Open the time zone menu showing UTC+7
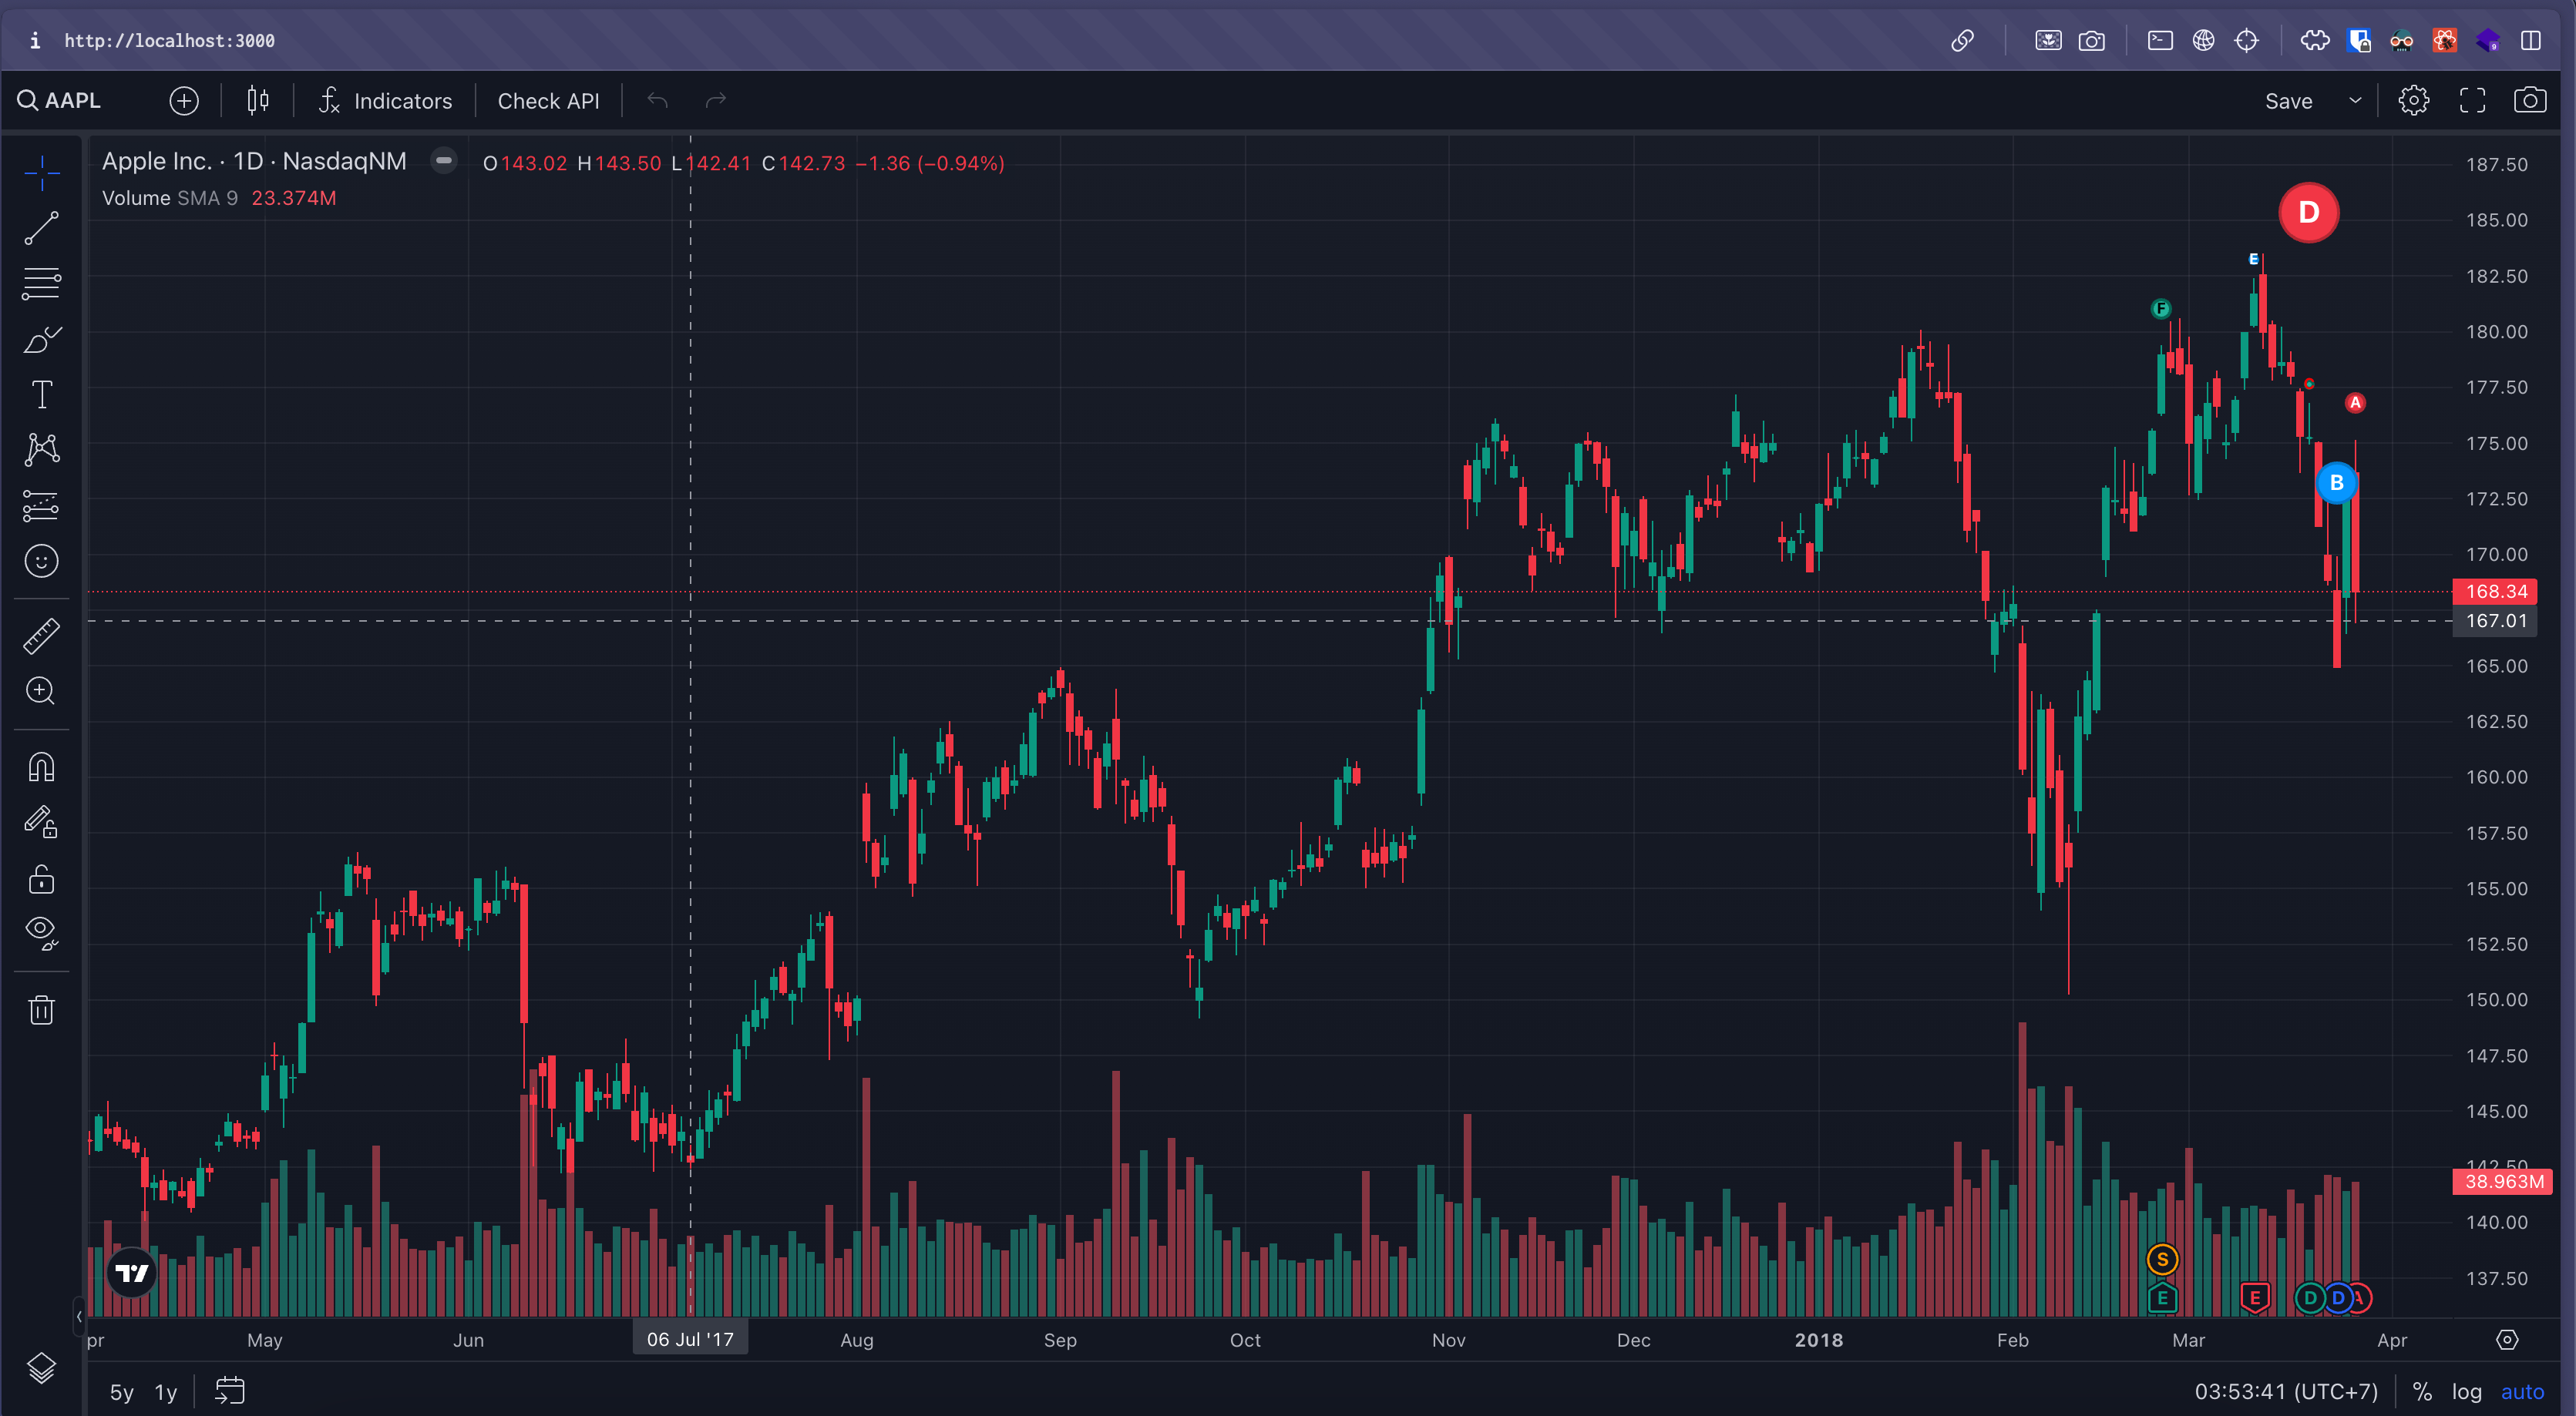The width and height of the screenshot is (2576, 1416). (2286, 1391)
